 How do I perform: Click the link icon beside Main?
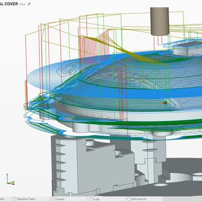(x=29, y=4)
